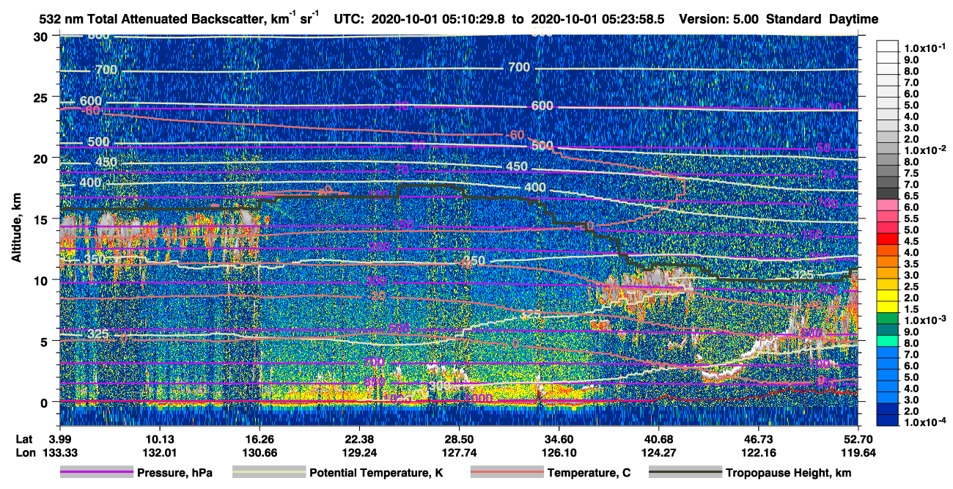Click the colorbar label 4.5
The image size is (953, 489).
(x=911, y=241)
